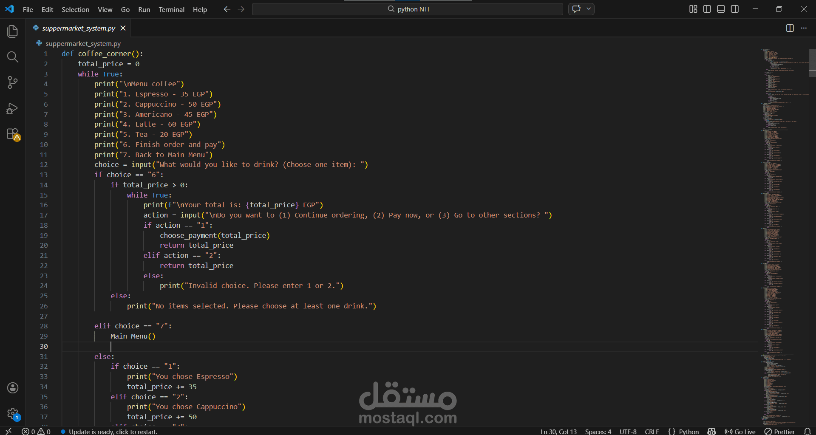Click line number 37 in gutter

coord(44,417)
